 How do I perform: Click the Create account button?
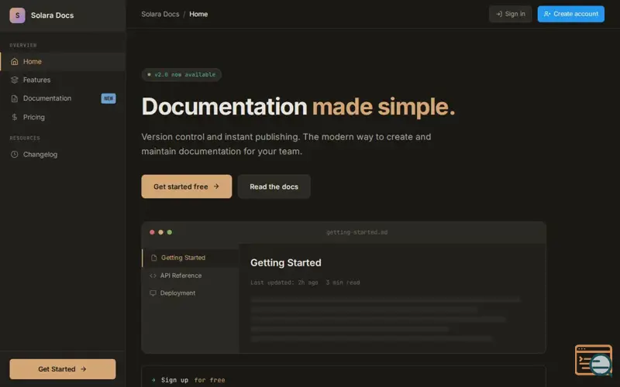570,14
